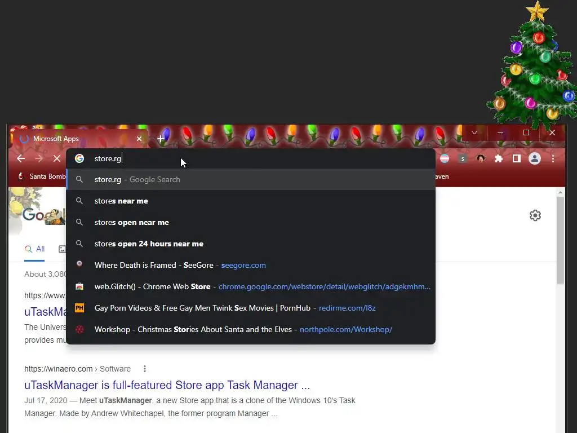Select store.rg Google Search suggestion
Screen dimensions: 577x433
[x=251, y=180]
